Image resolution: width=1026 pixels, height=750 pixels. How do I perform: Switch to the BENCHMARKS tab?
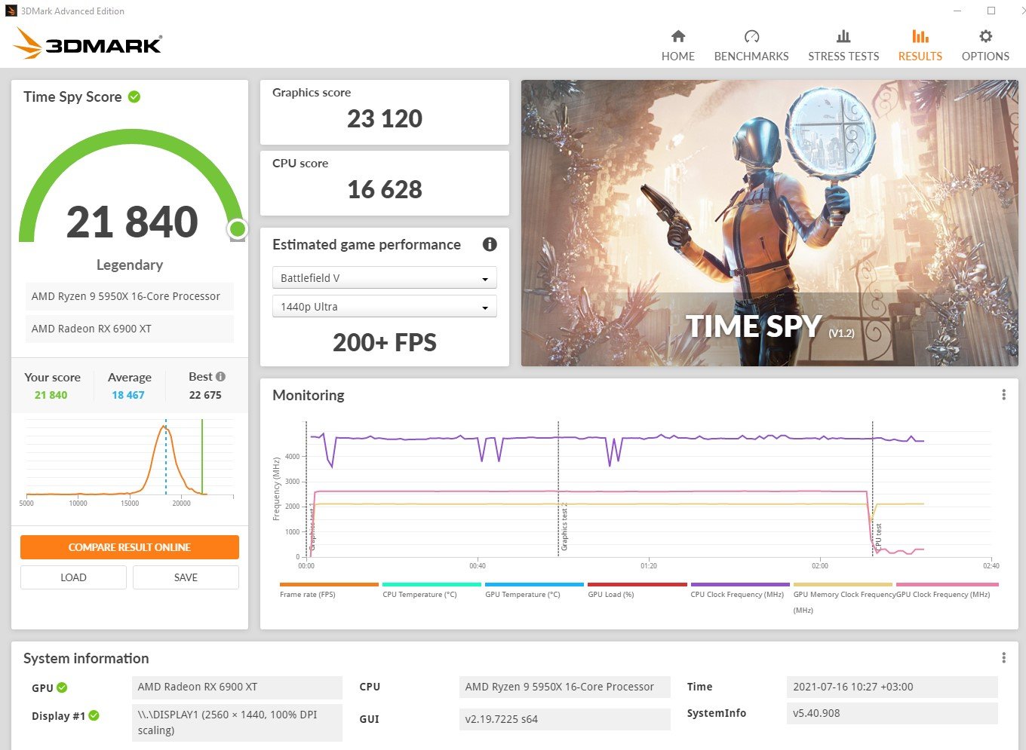pos(751,57)
